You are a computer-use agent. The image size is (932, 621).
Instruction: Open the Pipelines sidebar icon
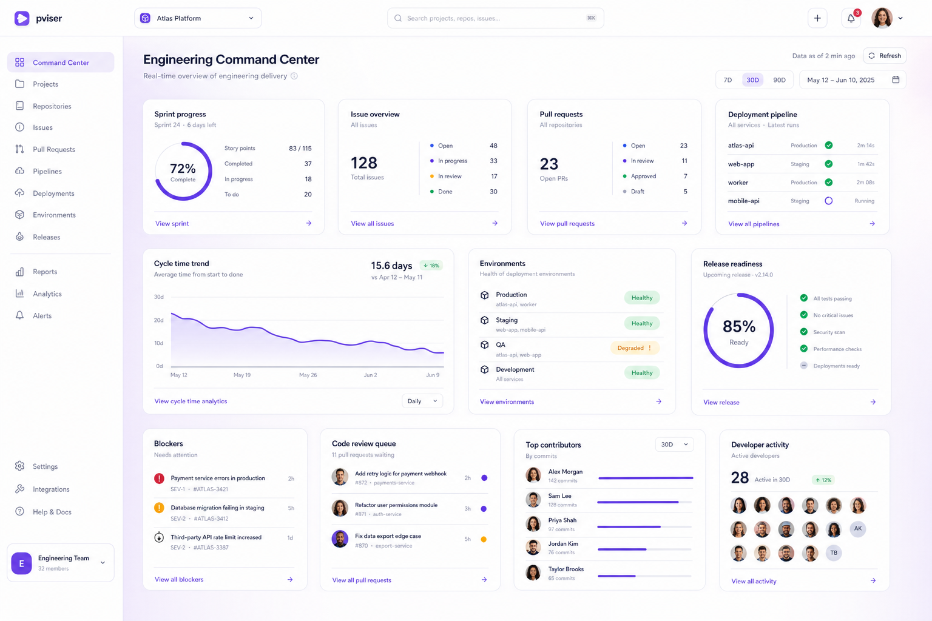click(19, 171)
